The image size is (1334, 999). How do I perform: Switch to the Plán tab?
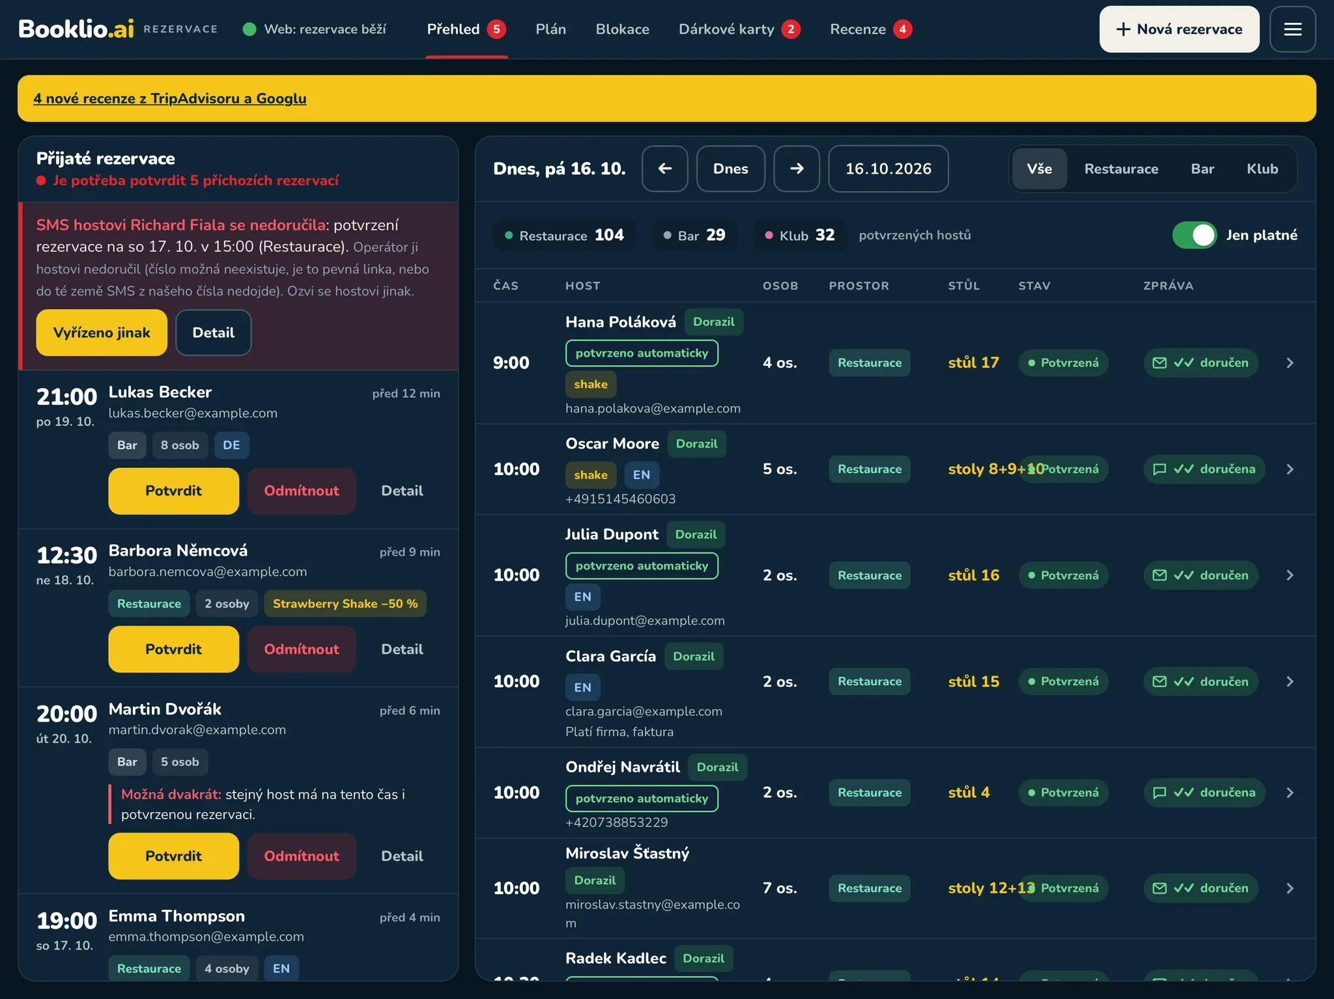(550, 29)
